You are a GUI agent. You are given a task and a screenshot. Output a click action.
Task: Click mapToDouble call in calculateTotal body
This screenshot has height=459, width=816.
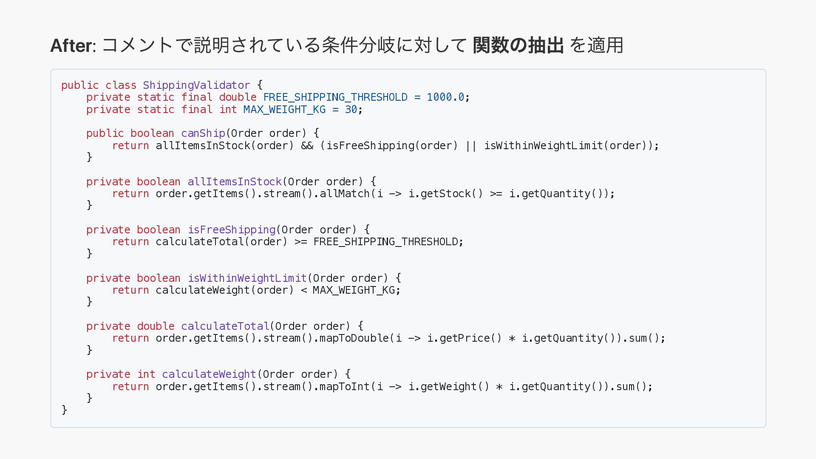[x=354, y=338]
